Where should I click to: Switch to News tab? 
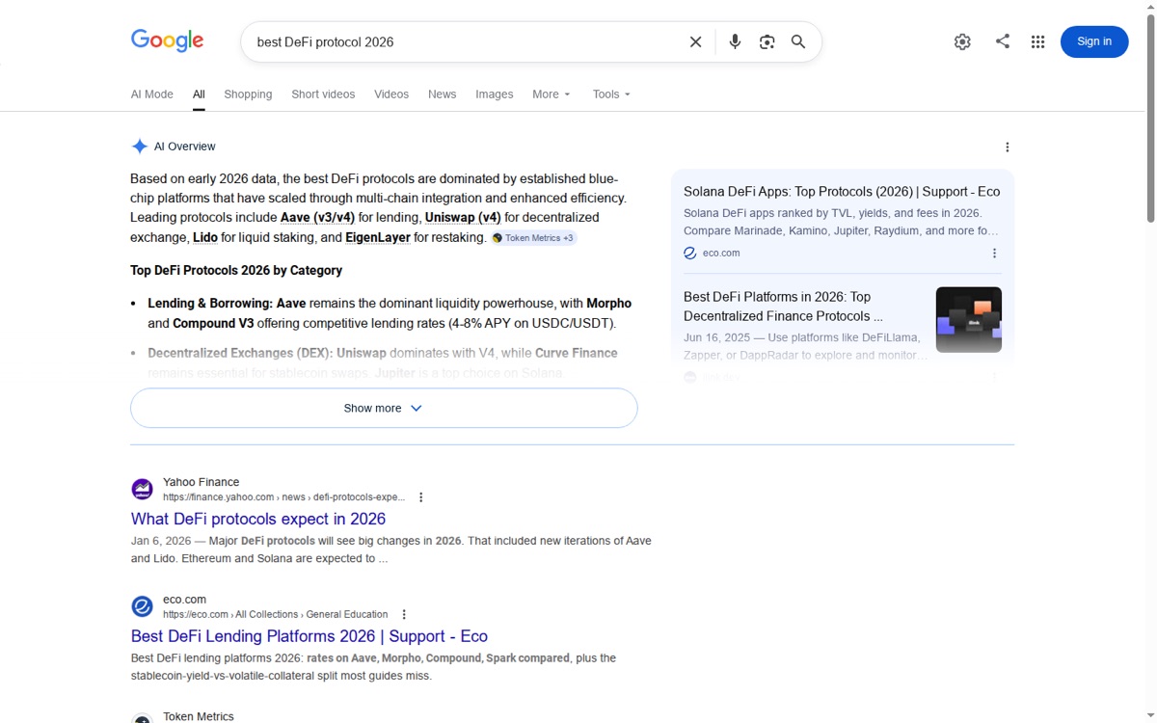click(442, 94)
